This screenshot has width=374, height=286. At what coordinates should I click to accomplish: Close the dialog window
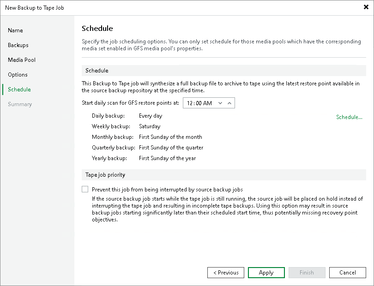[367, 7]
